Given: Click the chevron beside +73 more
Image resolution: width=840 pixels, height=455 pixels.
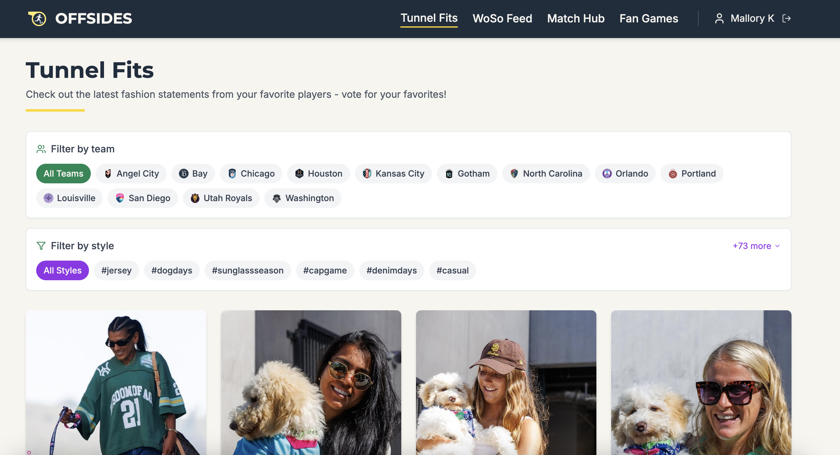Looking at the screenshot, I should pos(777,246).
